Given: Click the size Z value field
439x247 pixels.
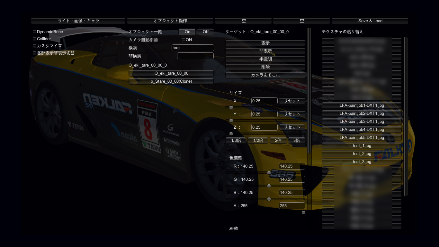Looking at the screenshot, I should 264,127.
